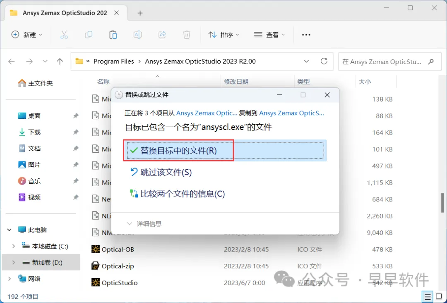Add a new Explorer tab
This screenshot has width=447, height=303.
140,13
